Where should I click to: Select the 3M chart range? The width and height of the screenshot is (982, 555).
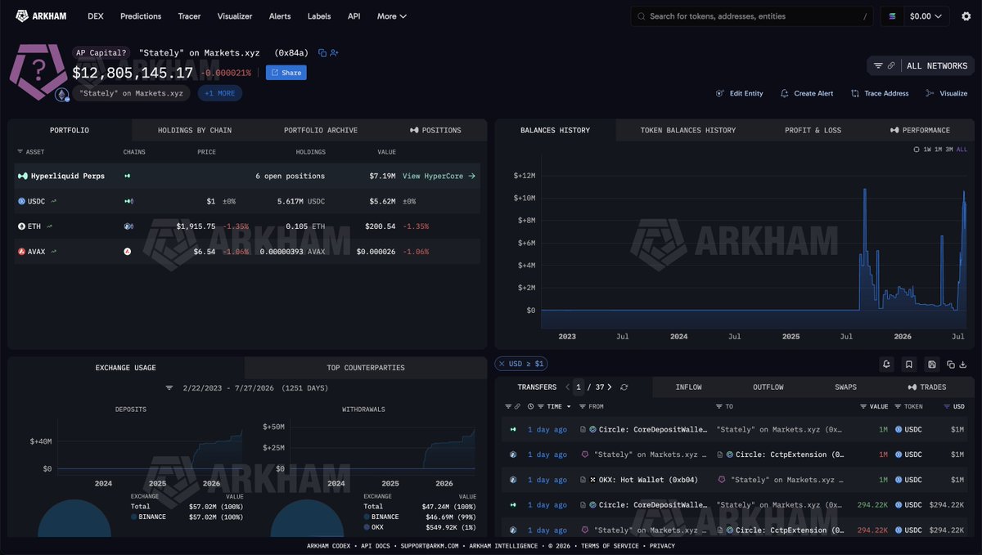coord(950,150)
